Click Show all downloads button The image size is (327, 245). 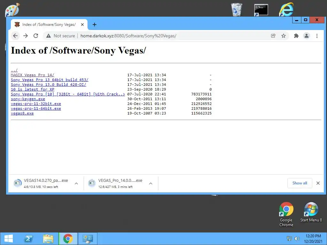[300, 183]
